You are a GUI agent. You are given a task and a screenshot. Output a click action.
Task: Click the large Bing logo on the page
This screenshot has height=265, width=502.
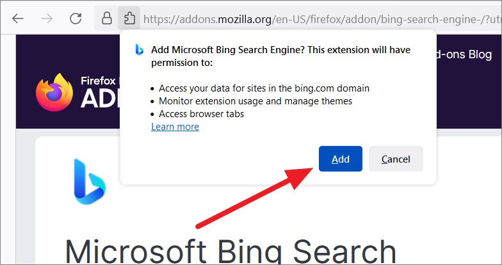tap(90, 182)
